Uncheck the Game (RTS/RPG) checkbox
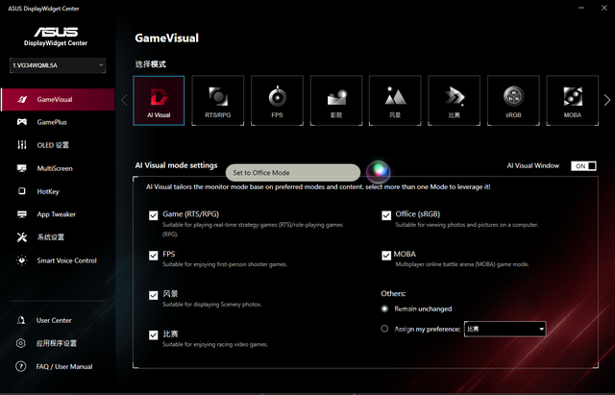615x395 pixels. click(154, 215)
